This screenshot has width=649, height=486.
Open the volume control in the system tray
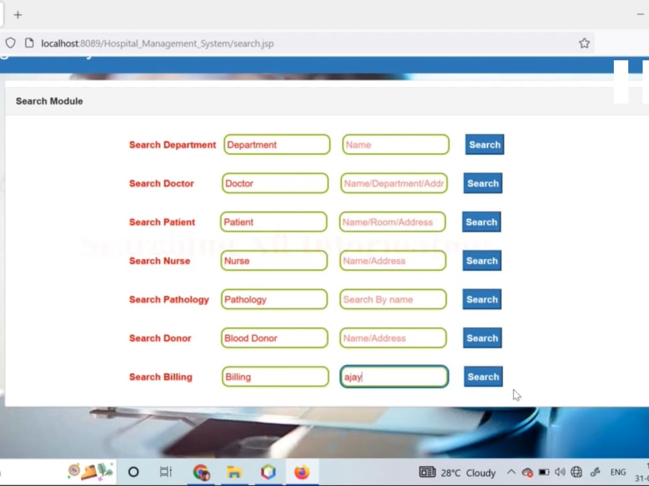point(559,472)
